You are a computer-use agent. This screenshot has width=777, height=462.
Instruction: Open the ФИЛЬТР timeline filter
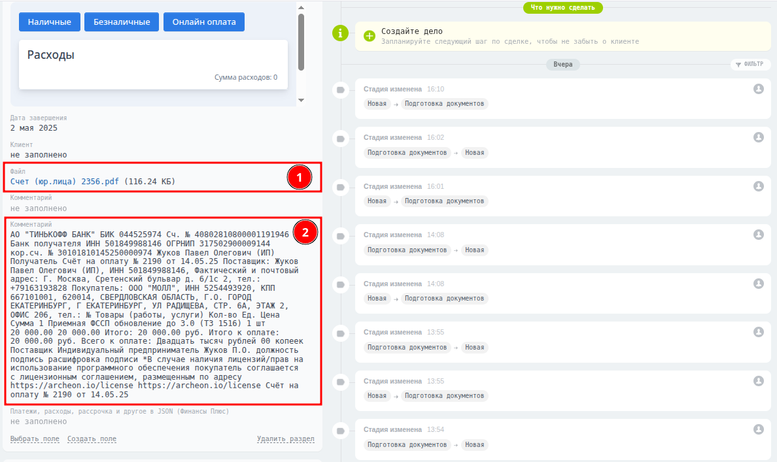[750, 65]
